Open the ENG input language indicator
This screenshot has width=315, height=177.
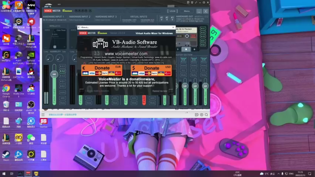pos(291,173)
